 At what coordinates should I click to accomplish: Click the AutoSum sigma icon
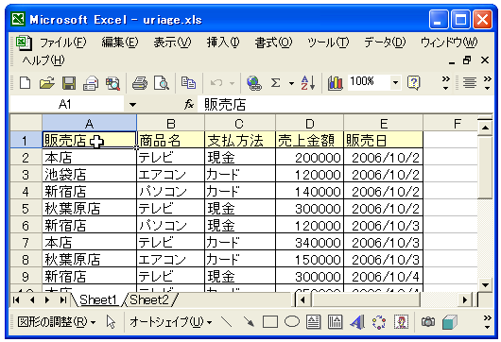(x=275, y=83)
